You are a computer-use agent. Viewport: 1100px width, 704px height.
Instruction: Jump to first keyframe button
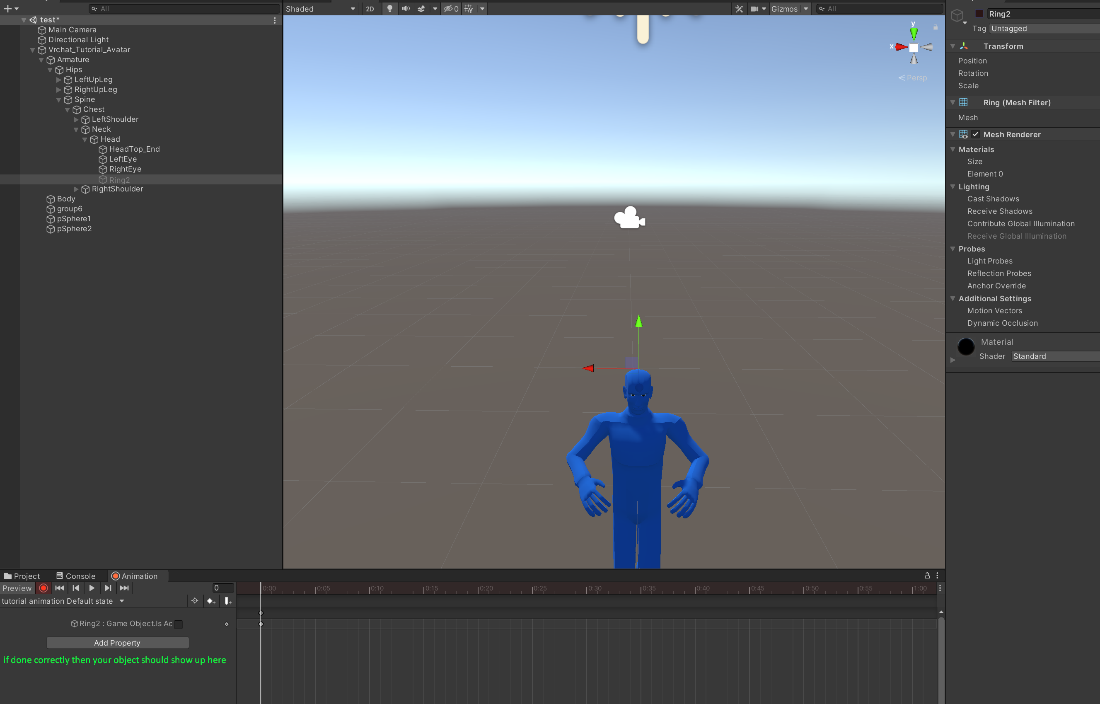coord(59,588)
